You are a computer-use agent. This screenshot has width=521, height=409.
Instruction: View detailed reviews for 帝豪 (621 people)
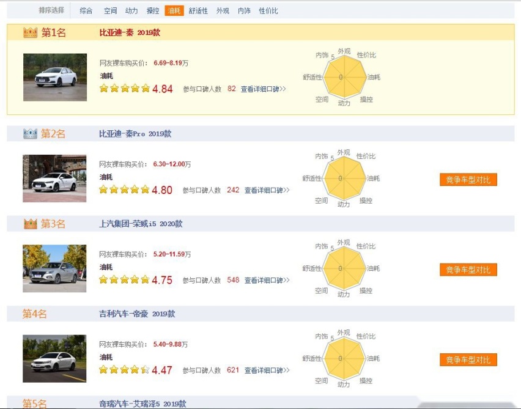pyautogui.click(x=267, y=370)
